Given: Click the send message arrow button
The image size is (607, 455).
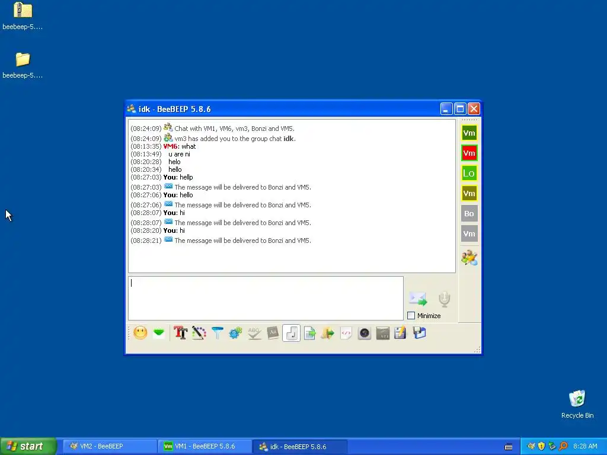Looking at the screenshot, I should 418,299.
